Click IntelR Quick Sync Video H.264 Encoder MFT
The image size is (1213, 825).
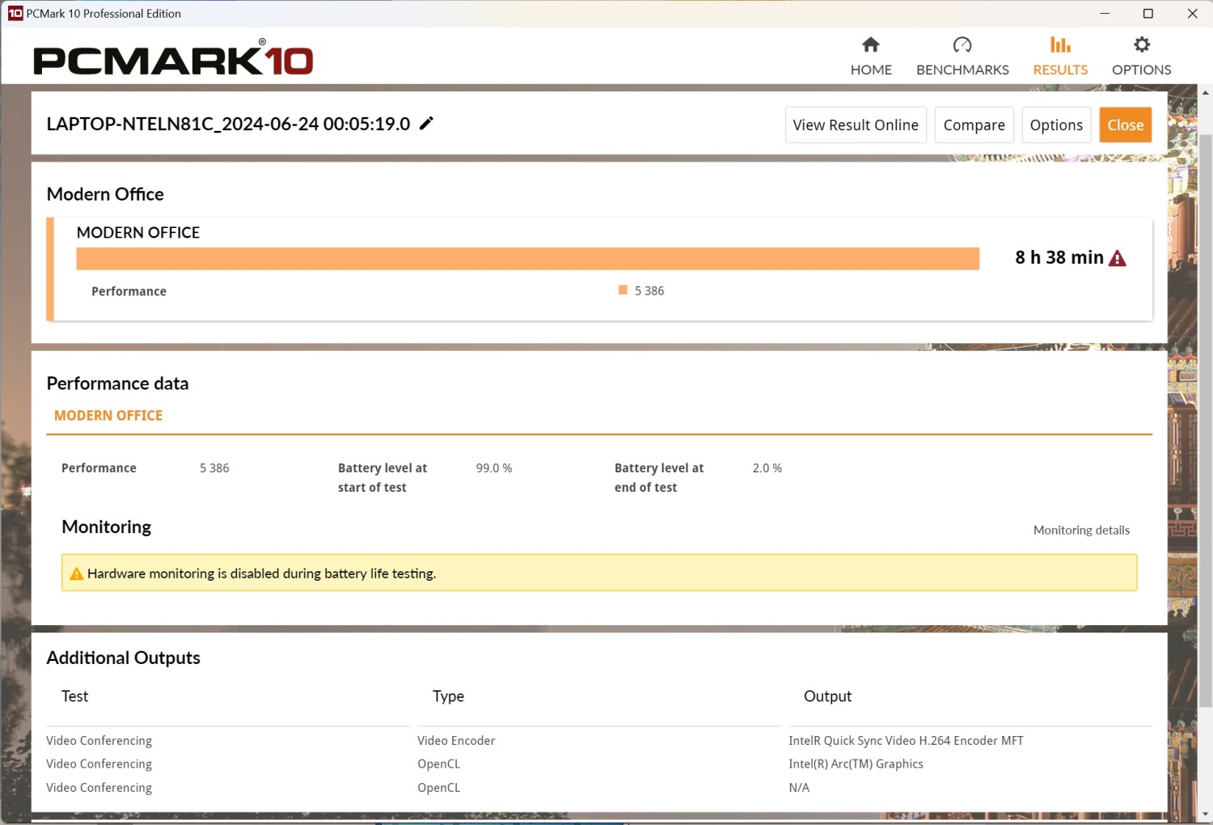click(x=906, y=740)
